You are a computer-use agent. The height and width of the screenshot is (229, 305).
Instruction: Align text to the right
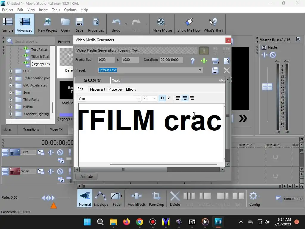point(192,98)
